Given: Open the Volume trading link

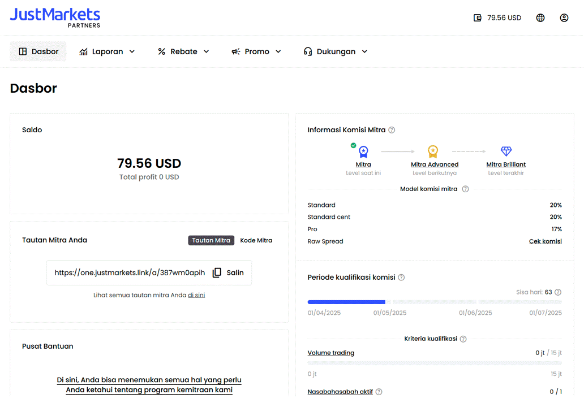Looking at the screenshot, I should coord(330,353).
